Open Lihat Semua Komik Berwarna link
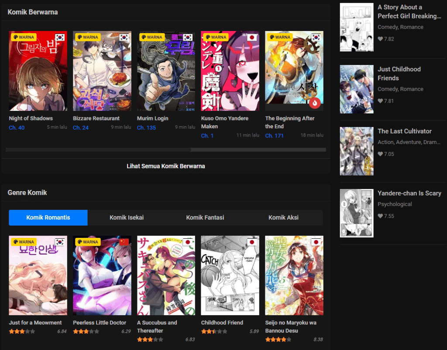This screenshot has width=447, height=350. (165, 166)
